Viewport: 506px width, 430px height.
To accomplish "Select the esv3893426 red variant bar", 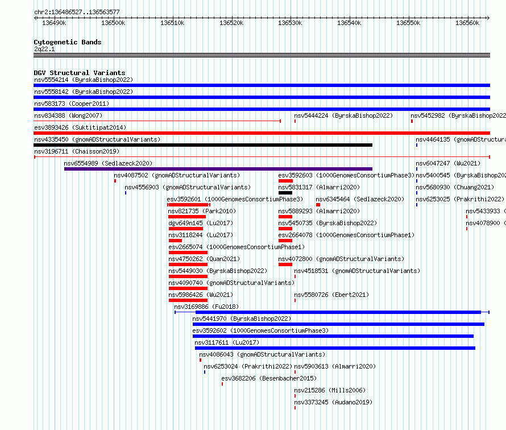I will [x=262, y=133].
